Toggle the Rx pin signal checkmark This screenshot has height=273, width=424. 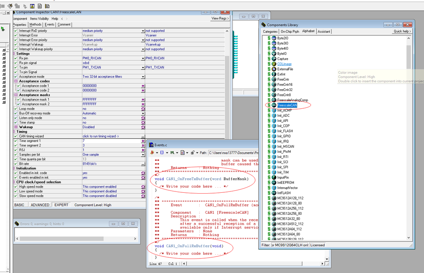pyautogui.click(x=16, y=63)
